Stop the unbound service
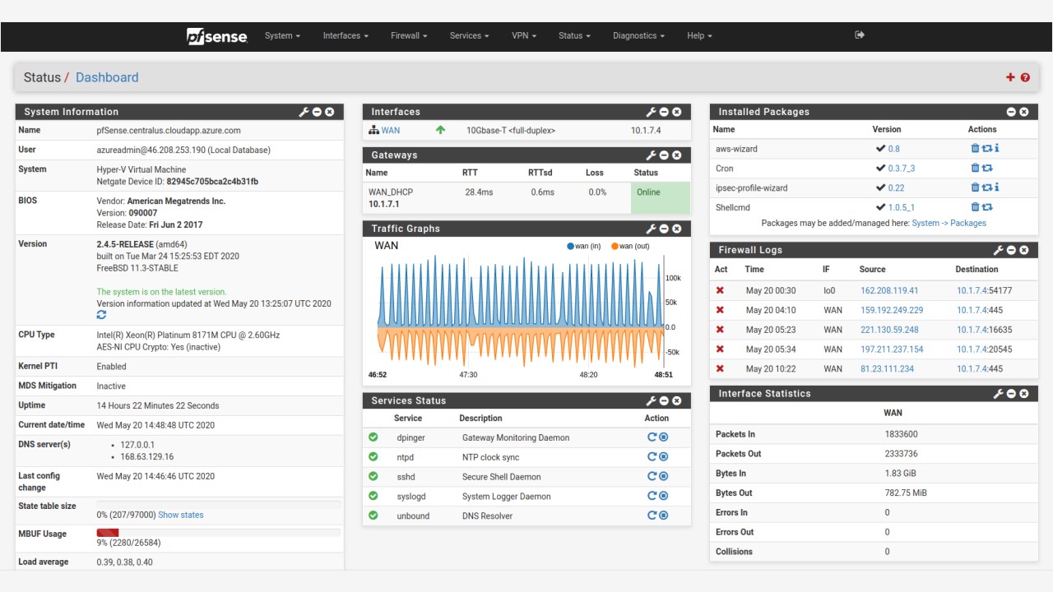1053x592 pixels. click(x=663, y=516)
